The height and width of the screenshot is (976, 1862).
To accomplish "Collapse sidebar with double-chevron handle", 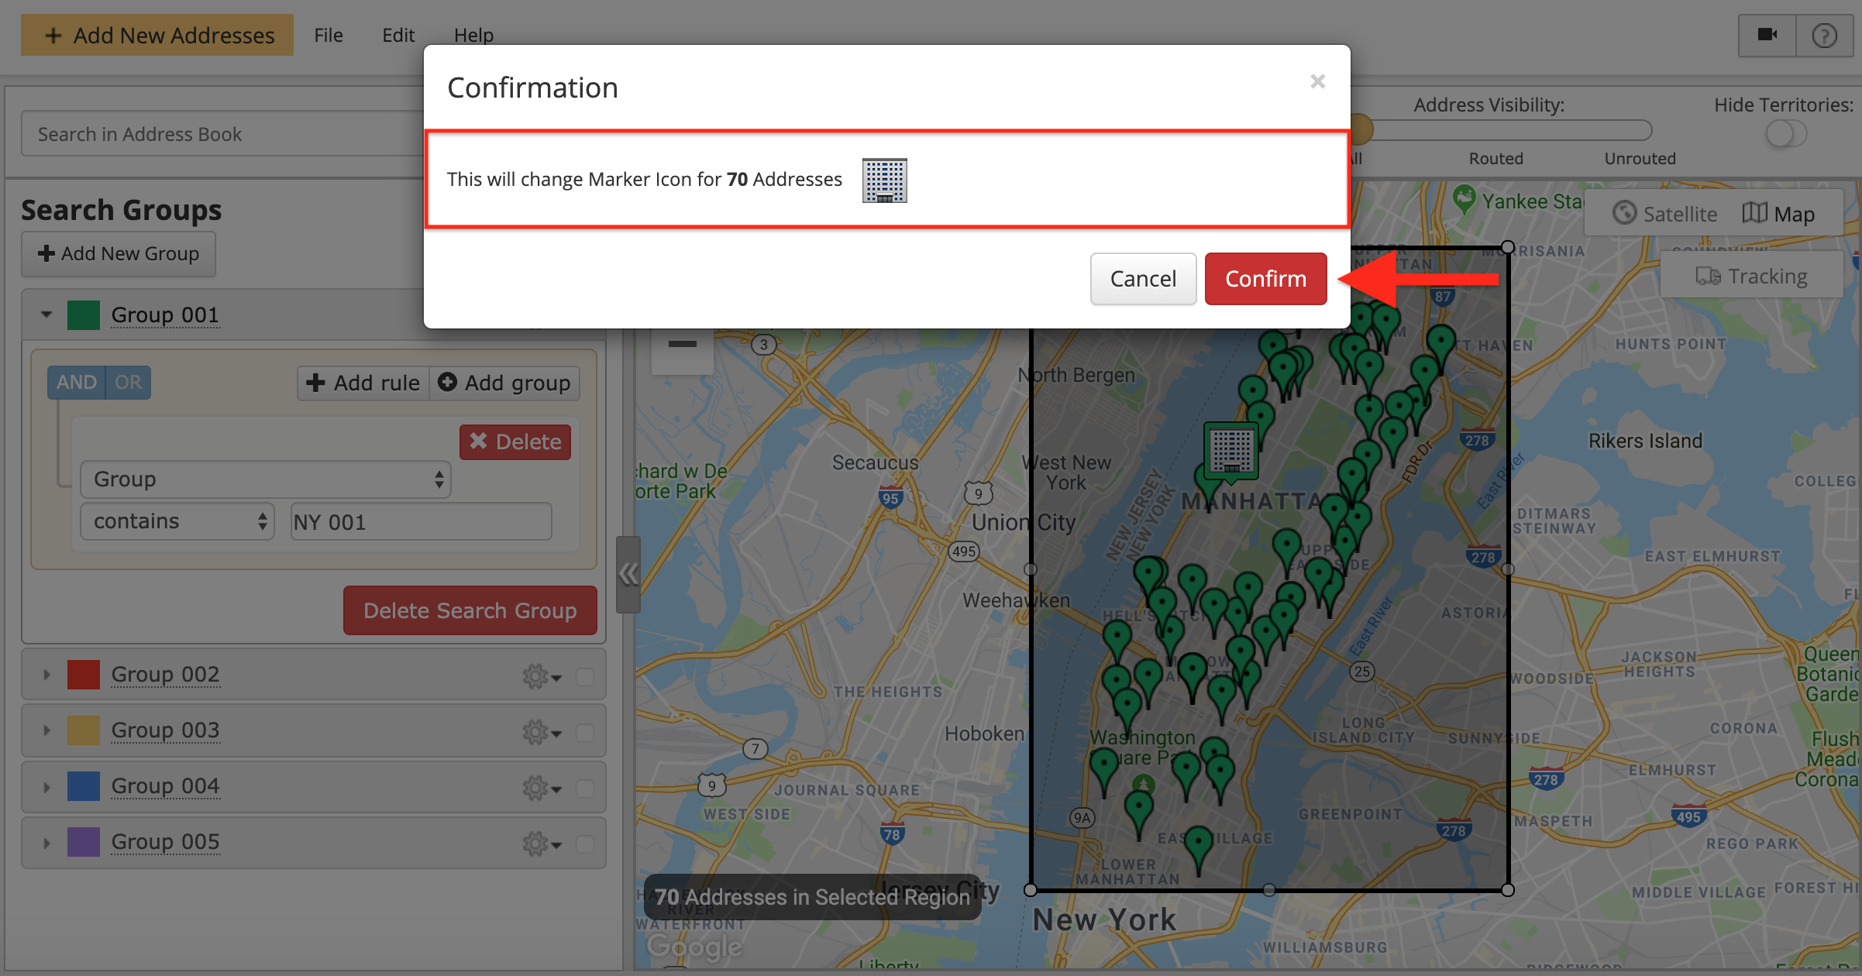I will pos(628,574).
